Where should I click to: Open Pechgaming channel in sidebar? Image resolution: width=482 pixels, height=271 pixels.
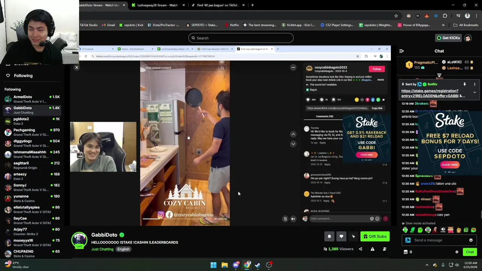pyautogui.click(x=32, y=132)
